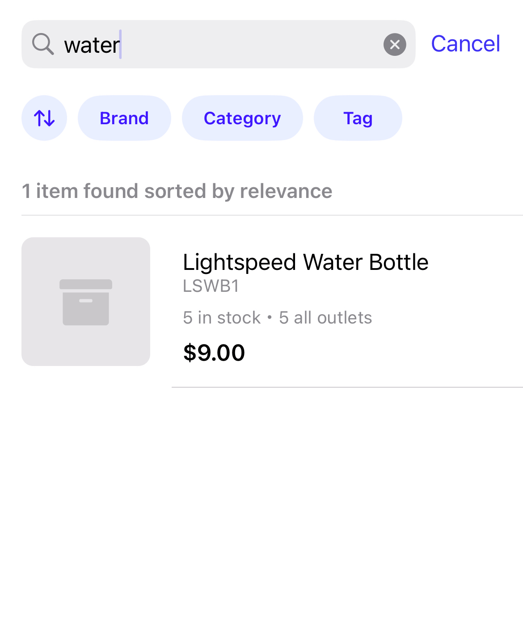Click the '5 in stock' label
The height and width of the screenshot is (618, 523).
click(222, 318)
